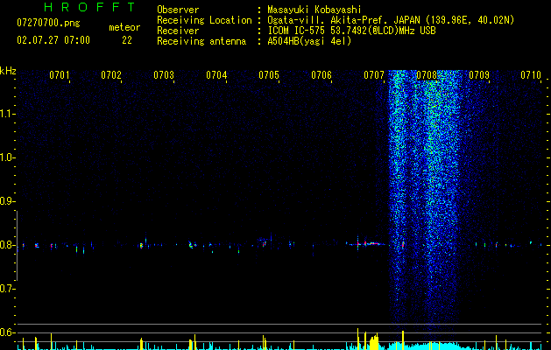Click the 0703 time marker
The image size is (551, 350).
click(164, 75)
